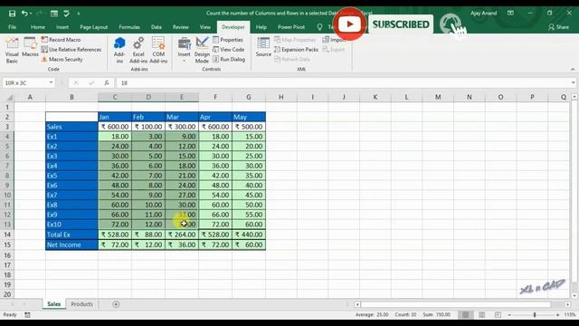This screenshot has width=579, height=326.
Task: Switch to the Data tab
Action: pos(157,27)
